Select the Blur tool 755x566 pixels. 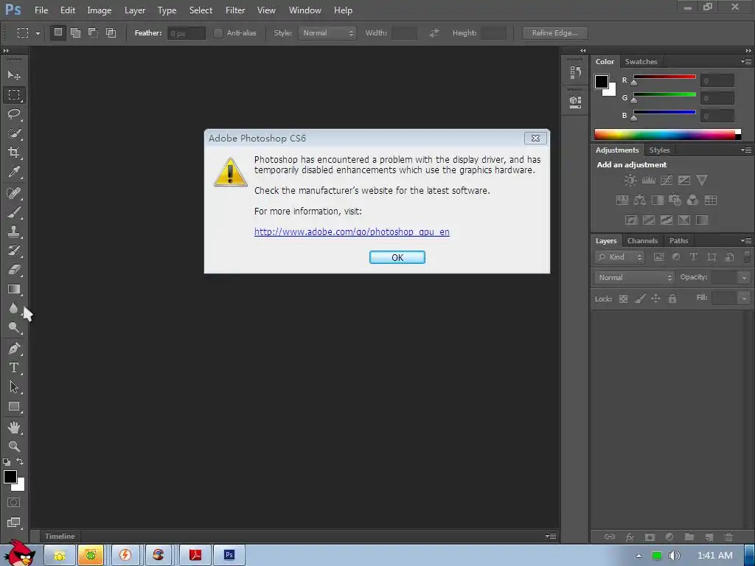coord(14,308)
